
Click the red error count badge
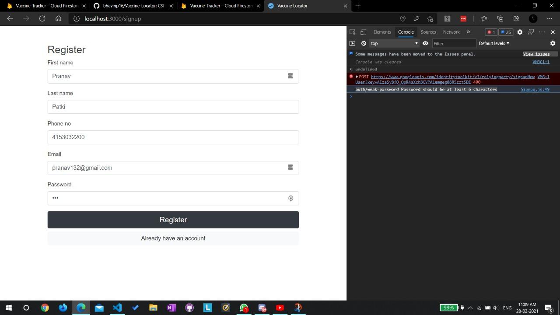click(491, 32)
